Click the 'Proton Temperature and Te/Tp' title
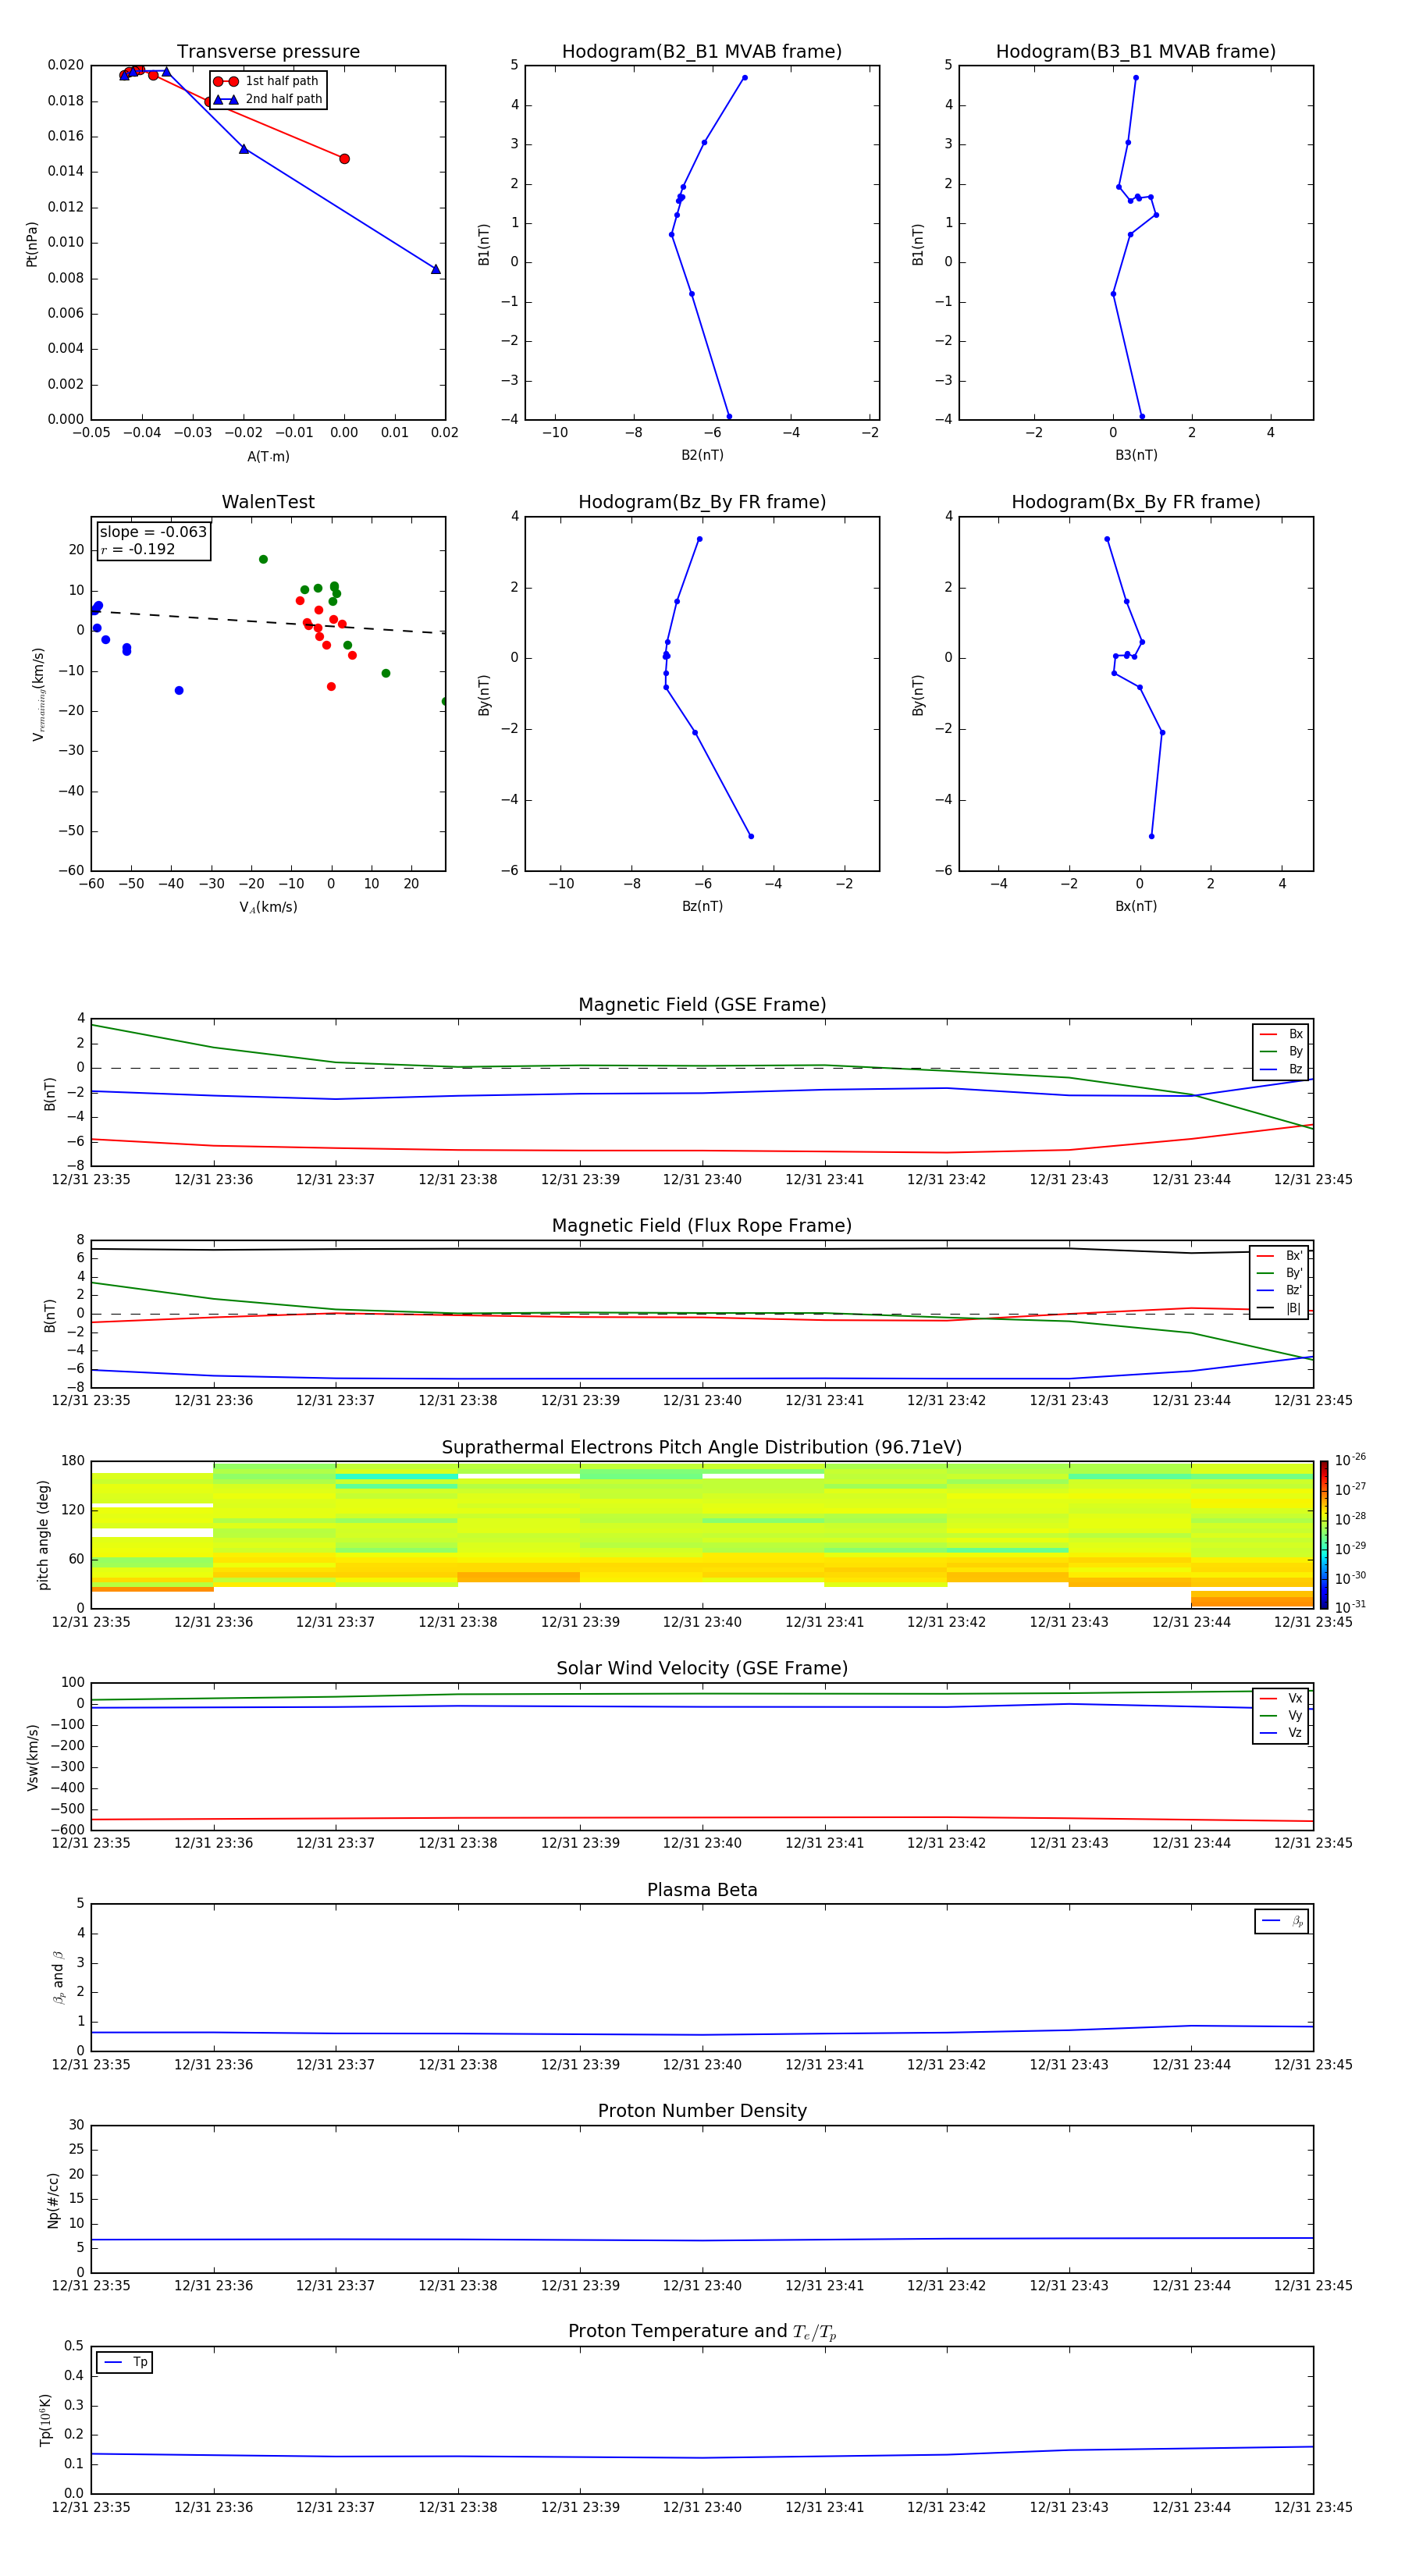This screenshot has width=1405, height=2576. point(702,2332)
